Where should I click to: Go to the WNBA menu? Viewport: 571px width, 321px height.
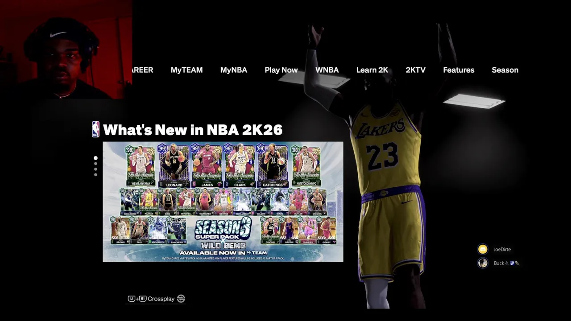pyautogui.click(x=327, y=70)
